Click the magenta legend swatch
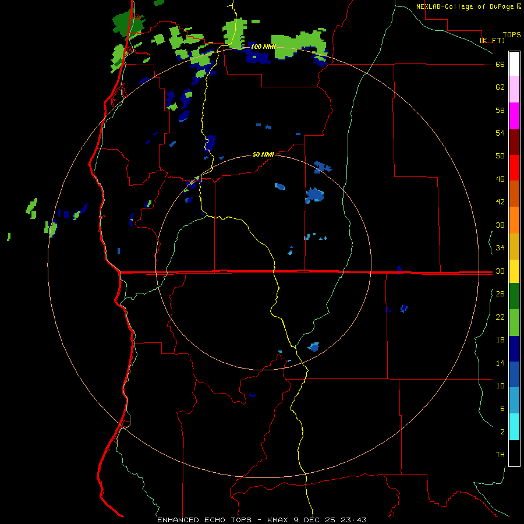The height and width of the screenshot is (524, 524). click(x=514, y=116)
